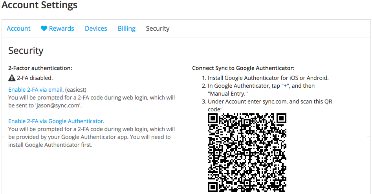Enable 2-FA via email link
The height and width of the screenshot is (194, 372).
[x=35, y=90]
